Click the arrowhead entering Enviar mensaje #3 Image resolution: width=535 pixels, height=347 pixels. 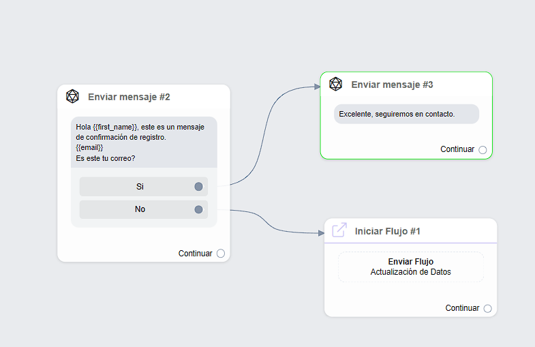point(316,87)
